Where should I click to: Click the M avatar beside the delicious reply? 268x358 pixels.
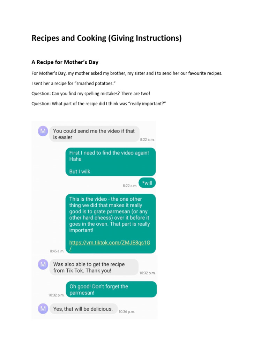pyautogui.click(x=43, y=309)
